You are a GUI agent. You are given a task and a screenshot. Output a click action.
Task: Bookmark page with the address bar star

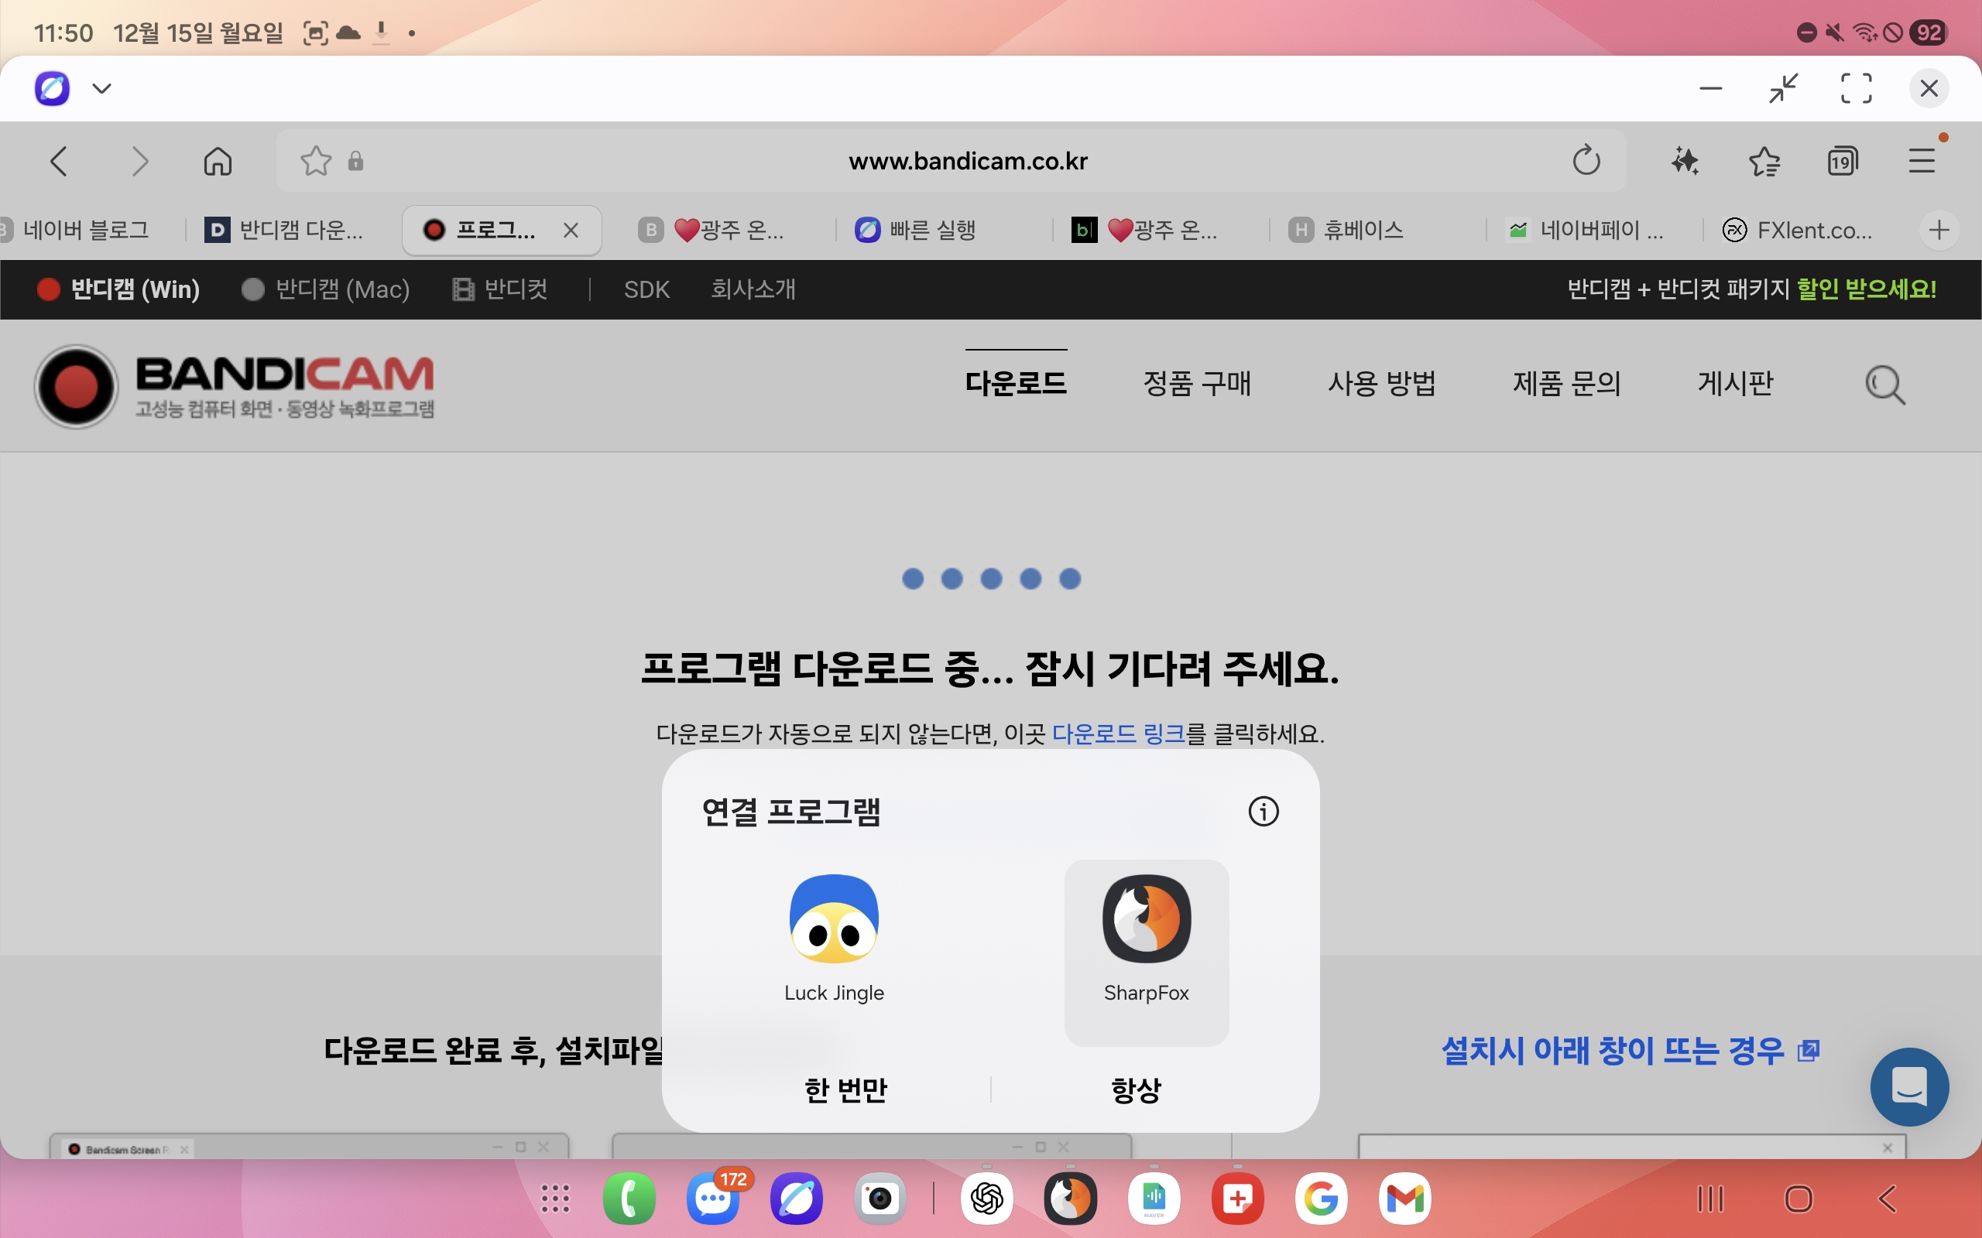click(315, 161)
